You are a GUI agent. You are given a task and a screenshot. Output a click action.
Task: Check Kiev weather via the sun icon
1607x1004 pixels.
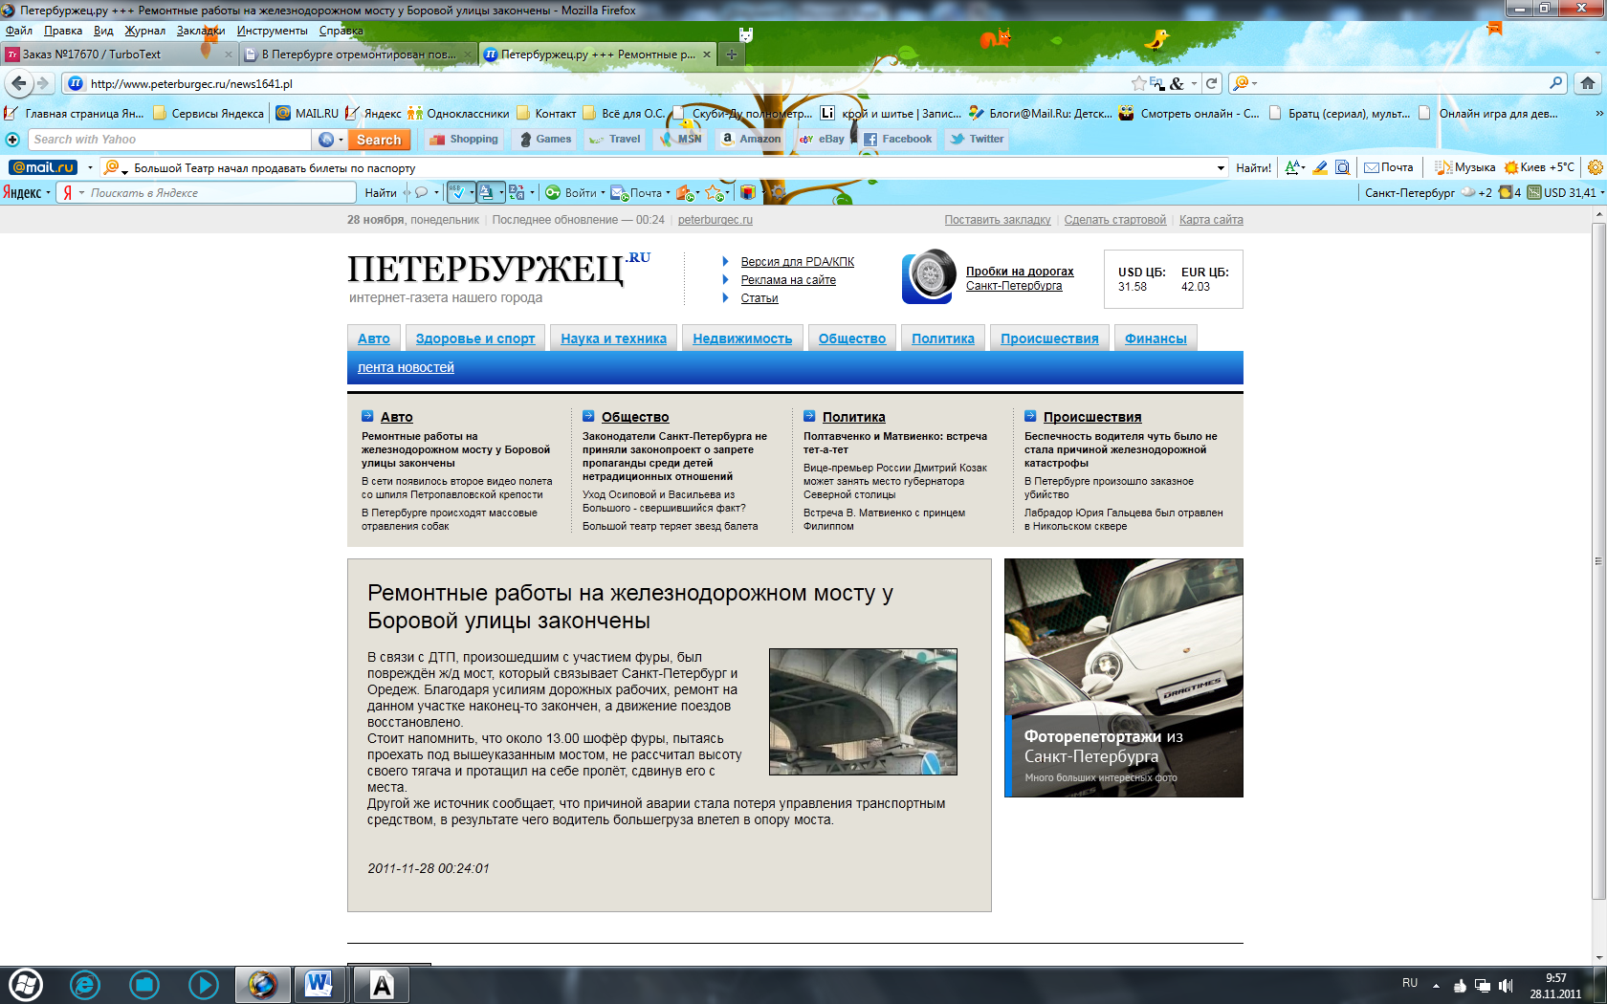(1511, 167)
